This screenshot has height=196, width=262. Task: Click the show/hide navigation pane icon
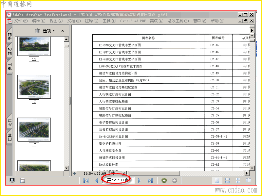pyautogui.click(x=12, y=180)
